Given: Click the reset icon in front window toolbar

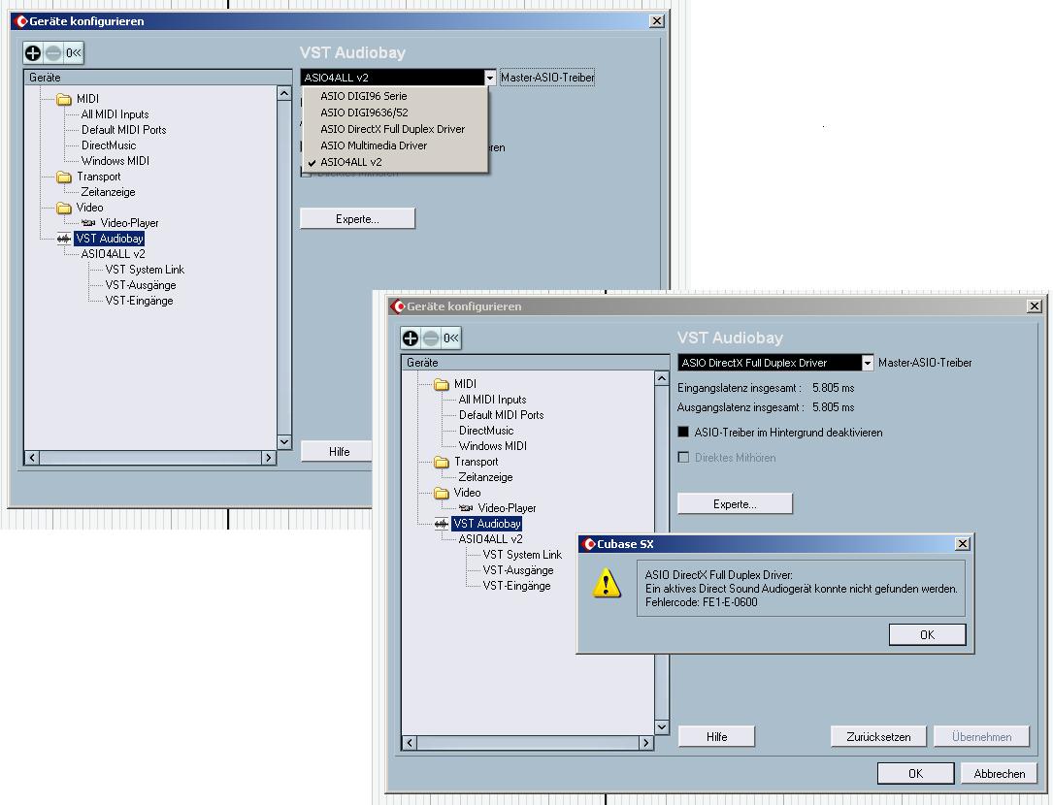Looking at the screenshot, I should pyautogui.click(x=450, y=338).
